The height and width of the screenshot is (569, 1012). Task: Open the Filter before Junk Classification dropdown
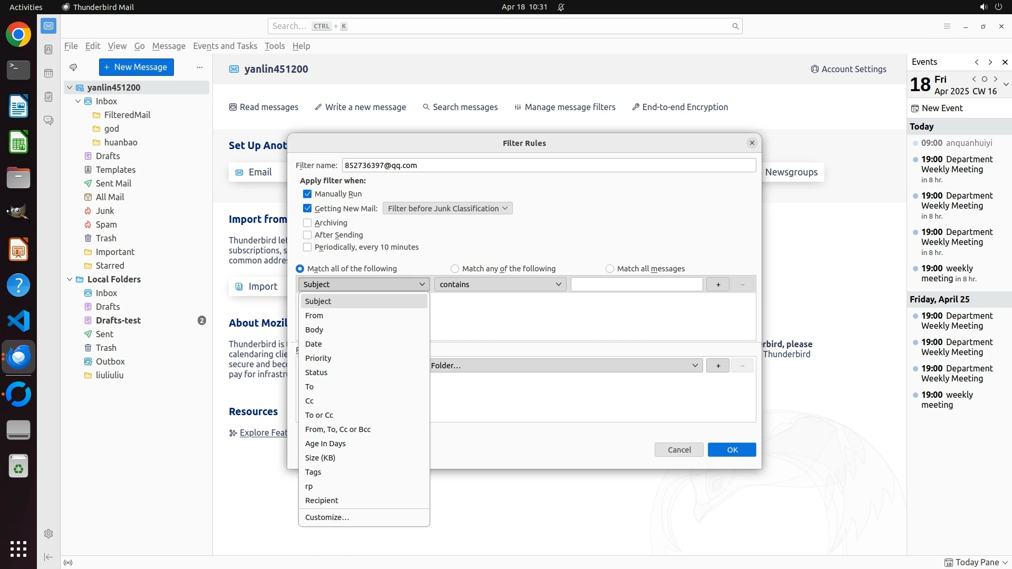pyautogui.click(x=447, y=209)
